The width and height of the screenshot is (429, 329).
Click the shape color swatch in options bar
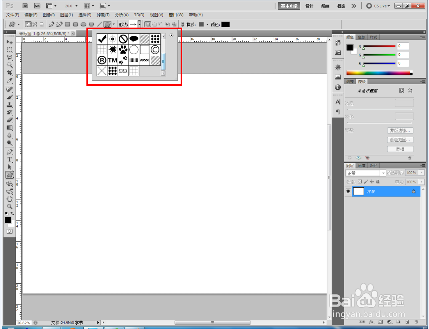click(225, 24)
